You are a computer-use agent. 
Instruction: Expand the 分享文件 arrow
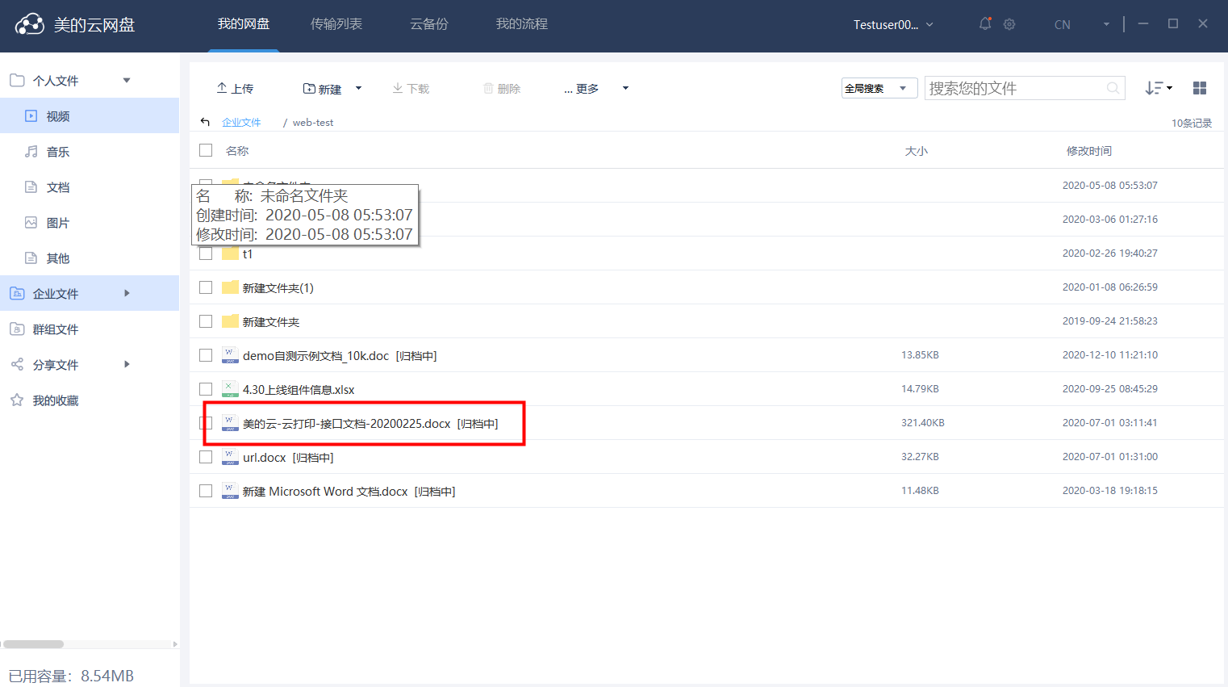127,364
